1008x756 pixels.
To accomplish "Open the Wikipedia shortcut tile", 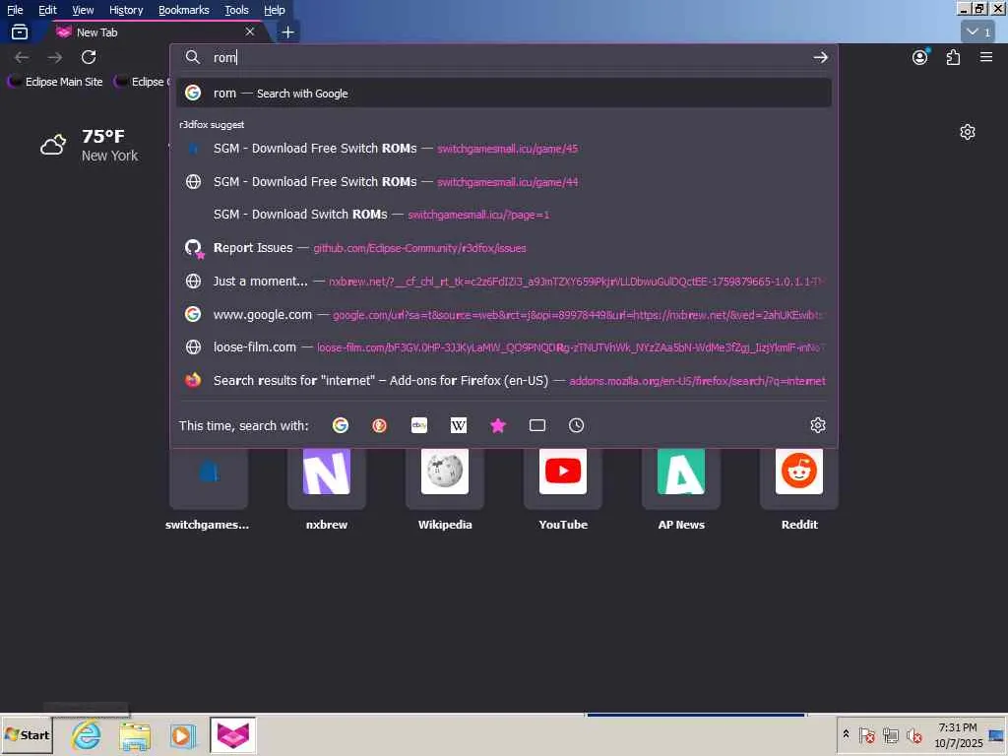I will coord(445,490).
